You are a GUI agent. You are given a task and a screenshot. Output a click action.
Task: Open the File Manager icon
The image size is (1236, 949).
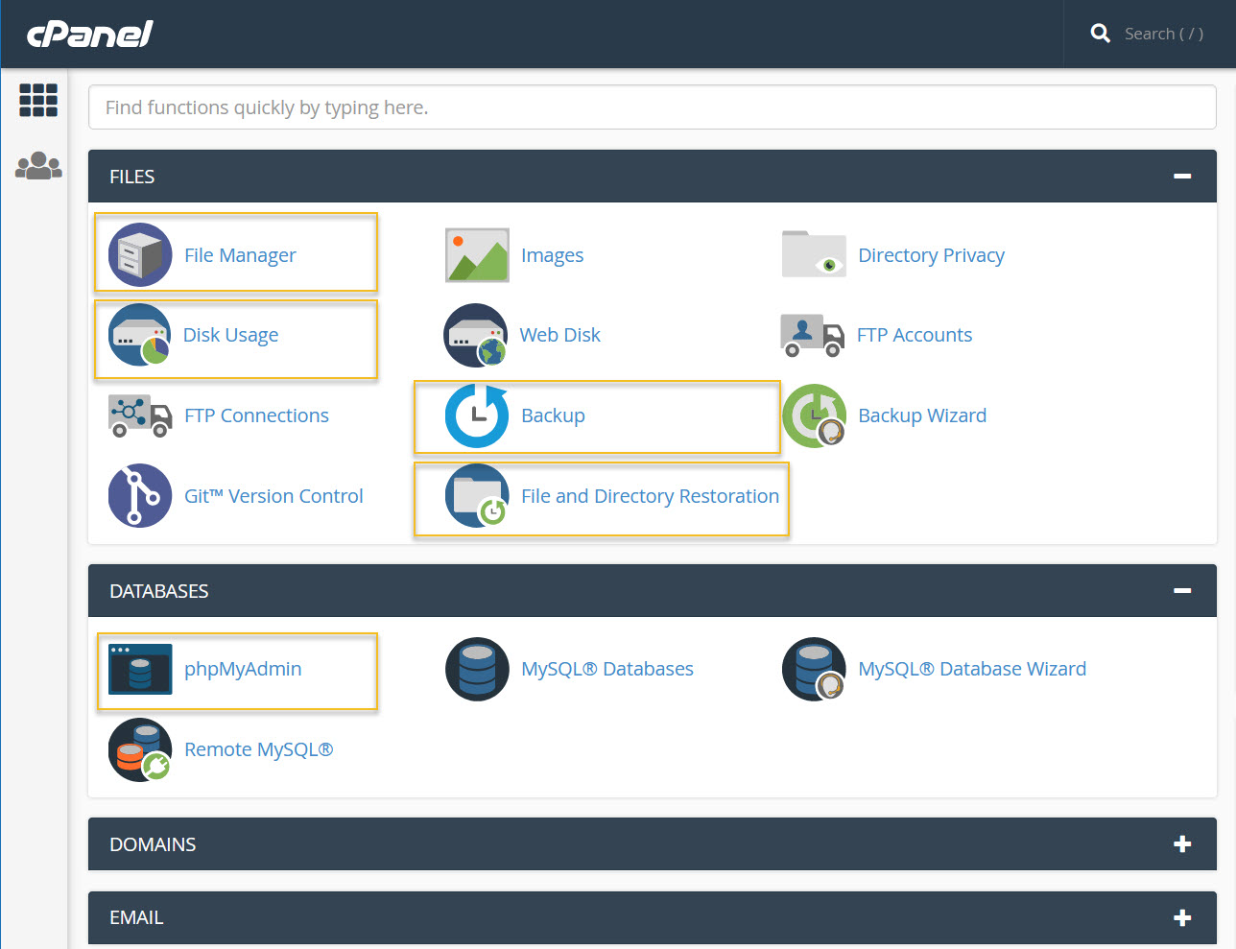[140, 255]
